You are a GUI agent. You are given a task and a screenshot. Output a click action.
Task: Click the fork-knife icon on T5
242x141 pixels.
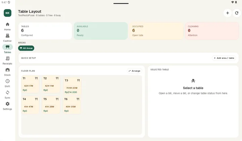click(57, 99)
